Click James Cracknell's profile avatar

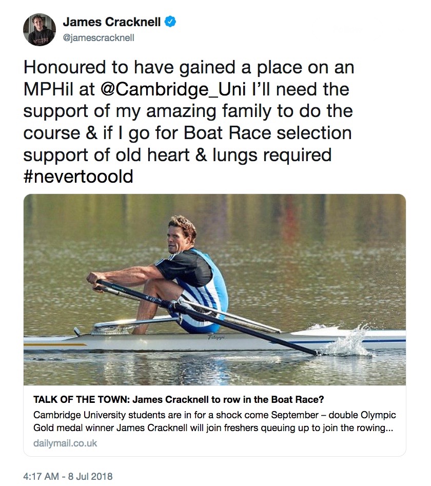coord(40,29)
